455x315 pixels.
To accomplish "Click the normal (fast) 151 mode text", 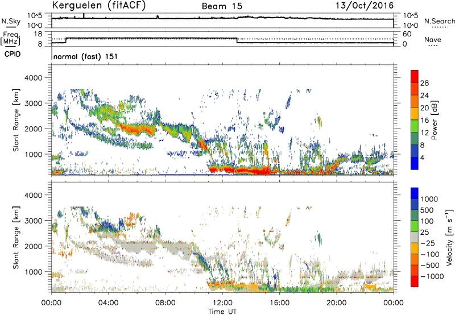I will [85, 56].
